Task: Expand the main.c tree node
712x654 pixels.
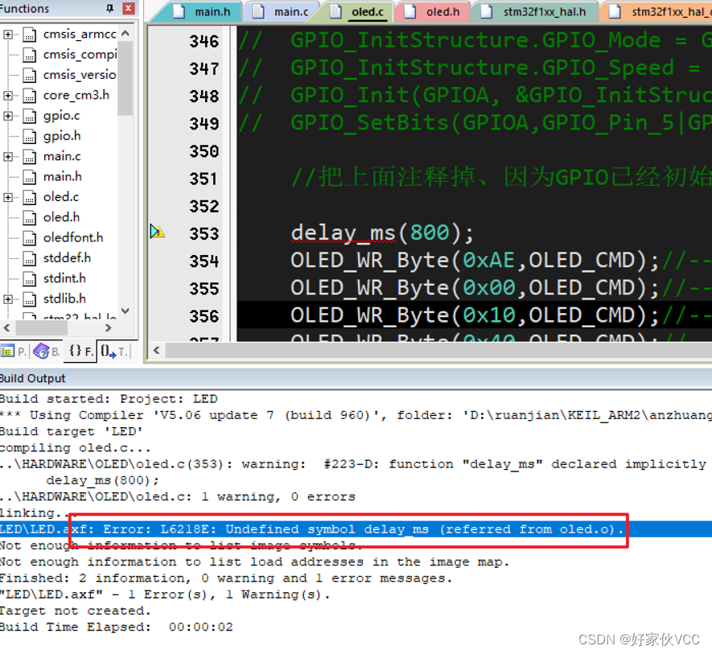Action: pos(8,157)
